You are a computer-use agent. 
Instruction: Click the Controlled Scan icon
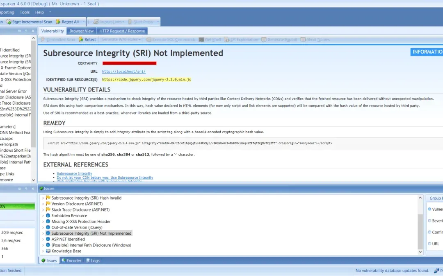43,39
